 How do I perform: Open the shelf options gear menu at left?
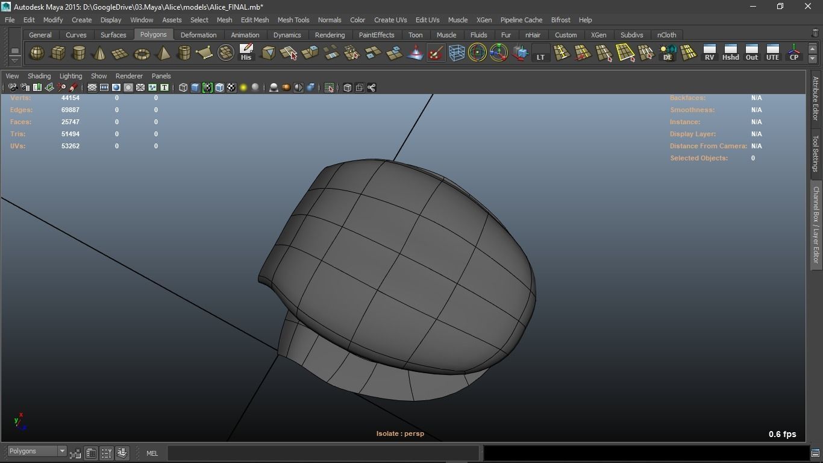pyautogui.click(x=15, y=60)
